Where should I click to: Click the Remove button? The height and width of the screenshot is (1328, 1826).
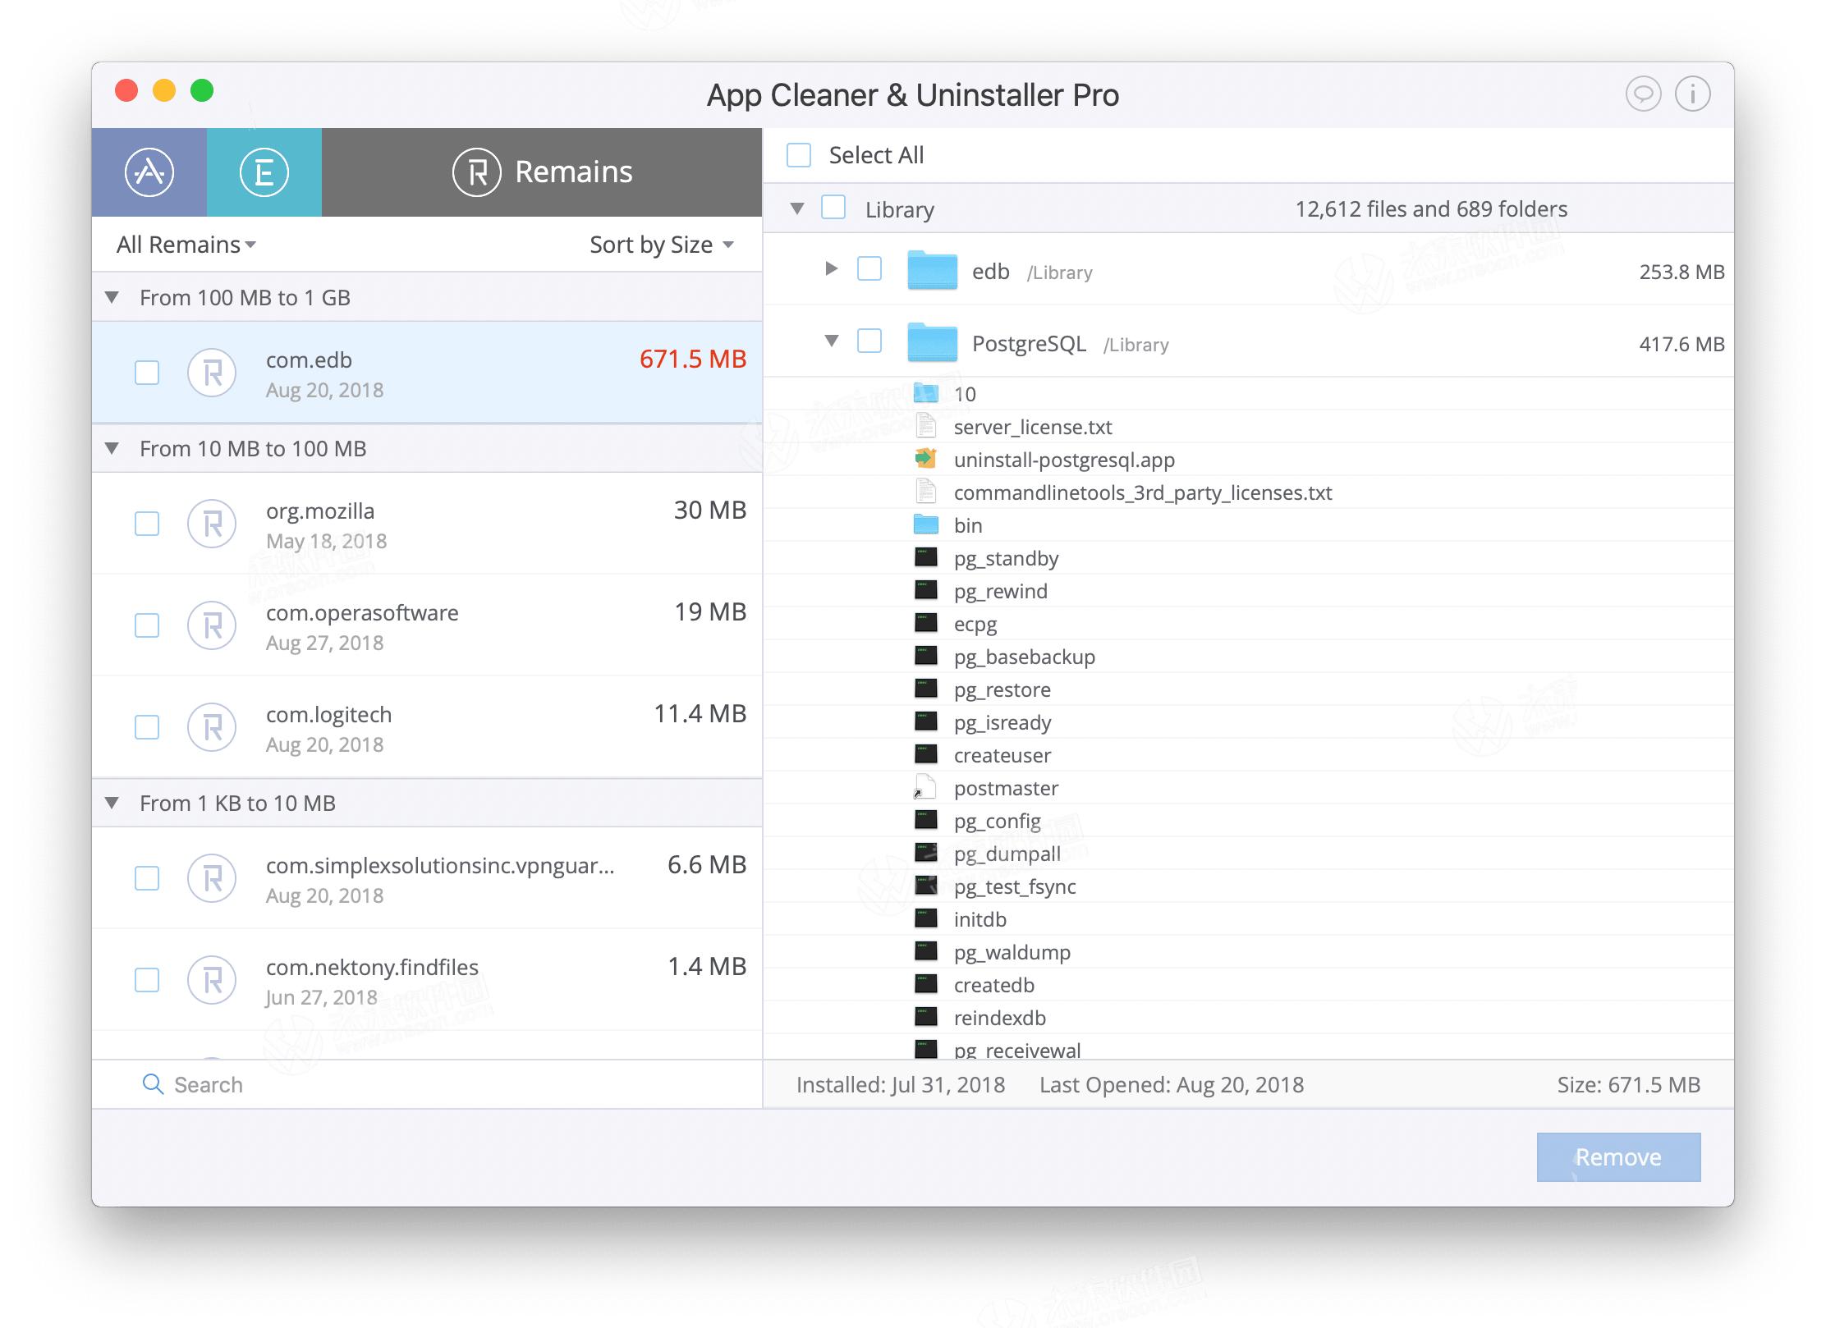(1618, 1156)
